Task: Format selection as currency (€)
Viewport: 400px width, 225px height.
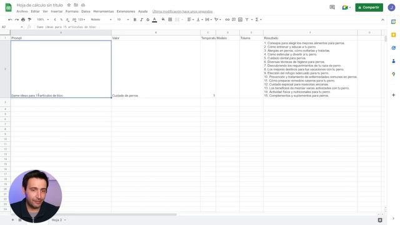Action: click(55, 19)
